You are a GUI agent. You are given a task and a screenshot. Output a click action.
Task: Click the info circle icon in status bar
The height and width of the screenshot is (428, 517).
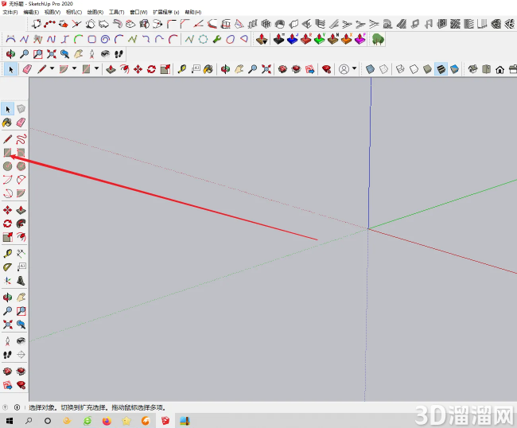coord(17,407)
